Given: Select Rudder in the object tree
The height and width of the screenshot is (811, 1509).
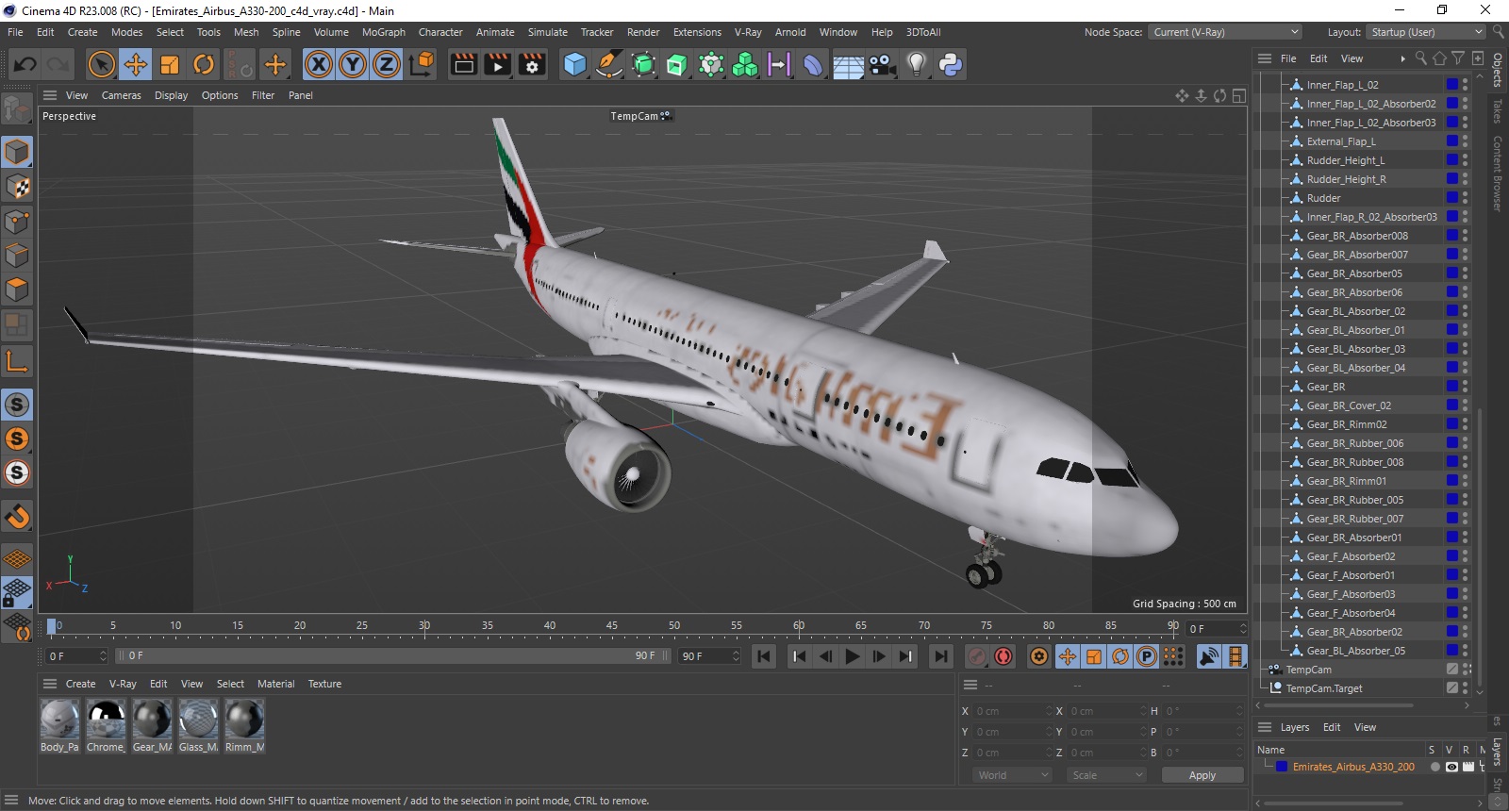Looking at the screenshot, I should [x=1323, y=198].
